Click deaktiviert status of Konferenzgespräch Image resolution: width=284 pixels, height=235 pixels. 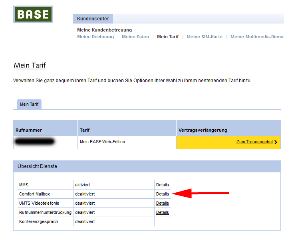[x=85, y=221]
